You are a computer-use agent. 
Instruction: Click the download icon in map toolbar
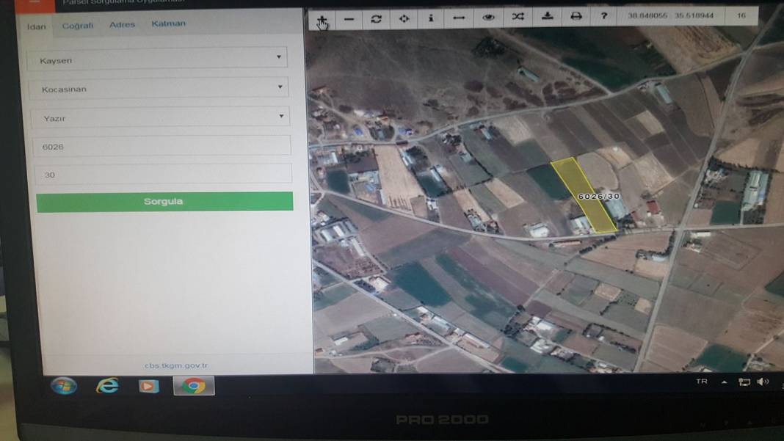pos(548,16)
